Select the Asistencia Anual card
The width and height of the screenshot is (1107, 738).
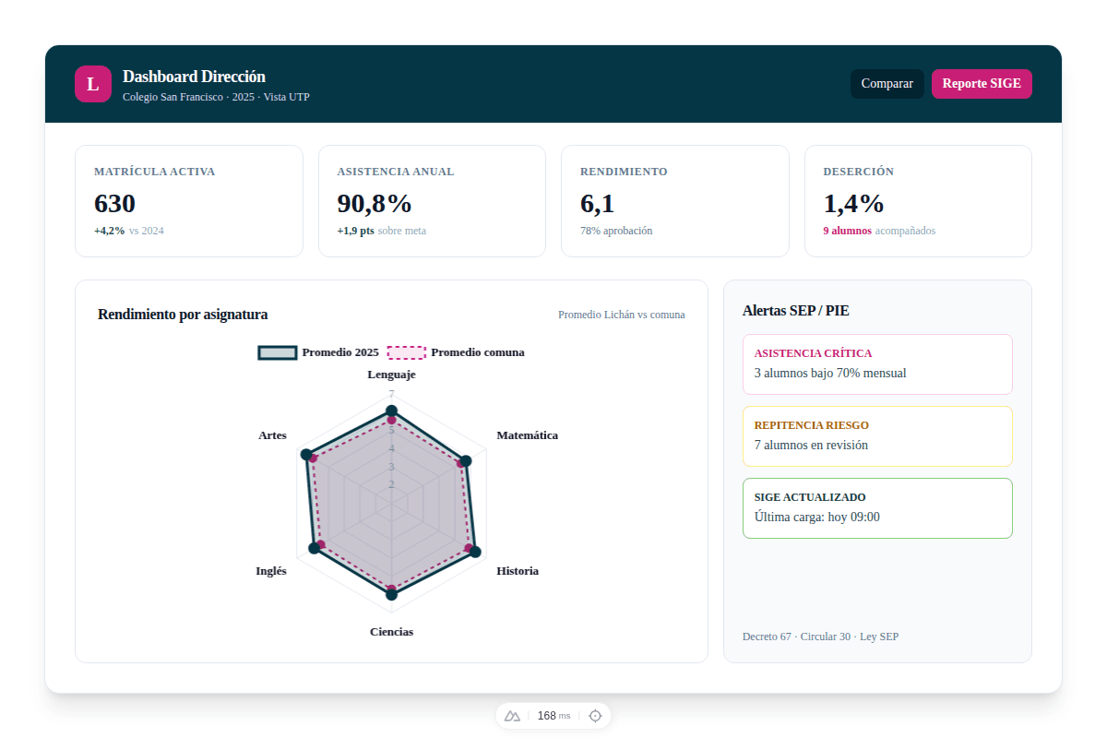point(432,200)
